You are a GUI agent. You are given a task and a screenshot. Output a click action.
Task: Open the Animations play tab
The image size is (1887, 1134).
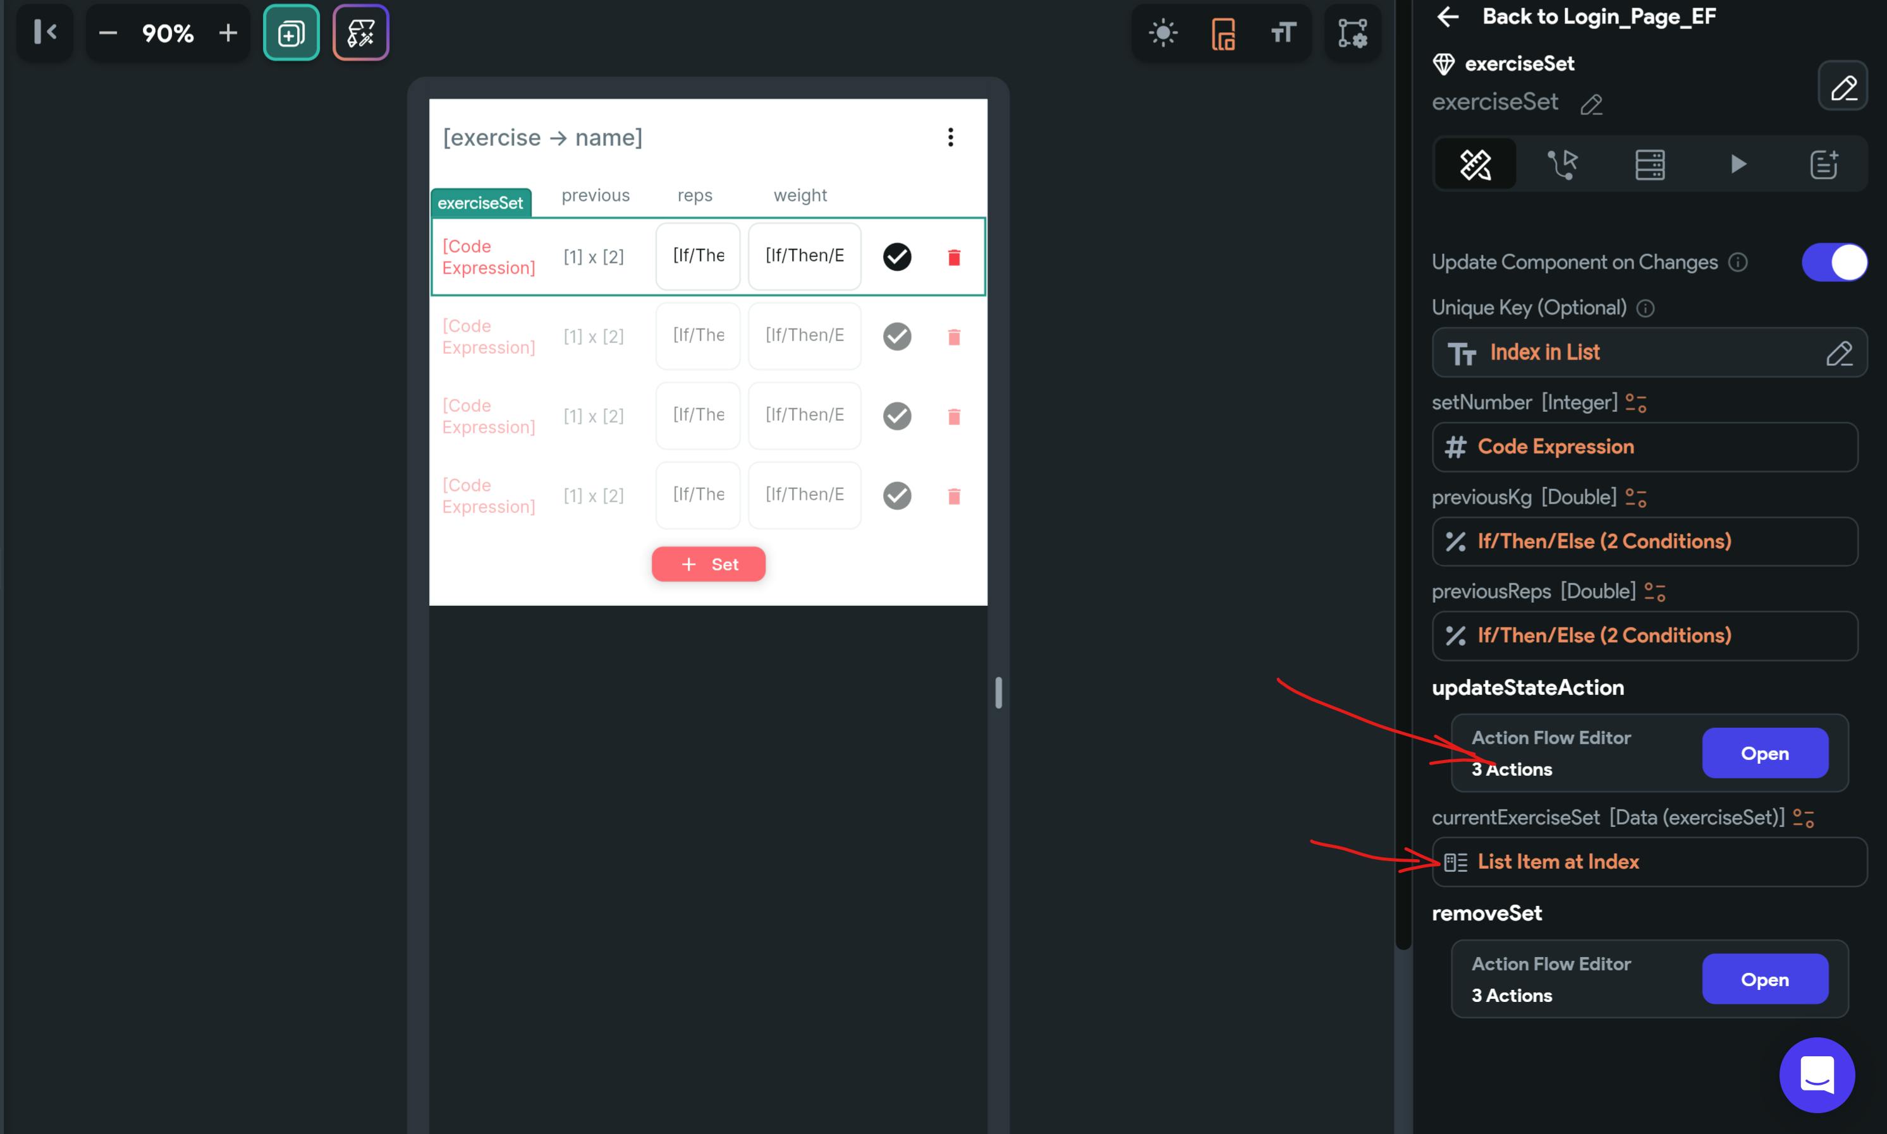tap(1737, 164)
